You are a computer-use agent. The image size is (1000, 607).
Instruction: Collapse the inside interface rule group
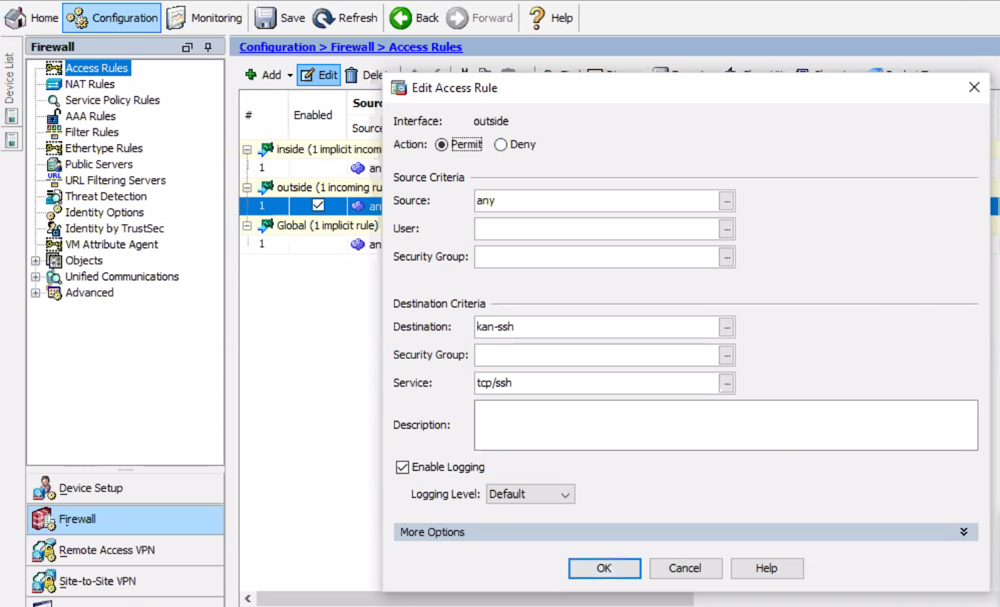247,150
